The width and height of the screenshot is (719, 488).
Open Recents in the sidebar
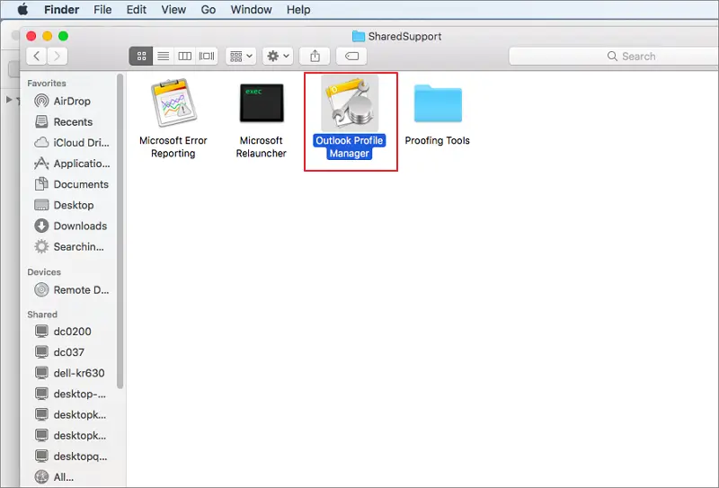[72, 122]
